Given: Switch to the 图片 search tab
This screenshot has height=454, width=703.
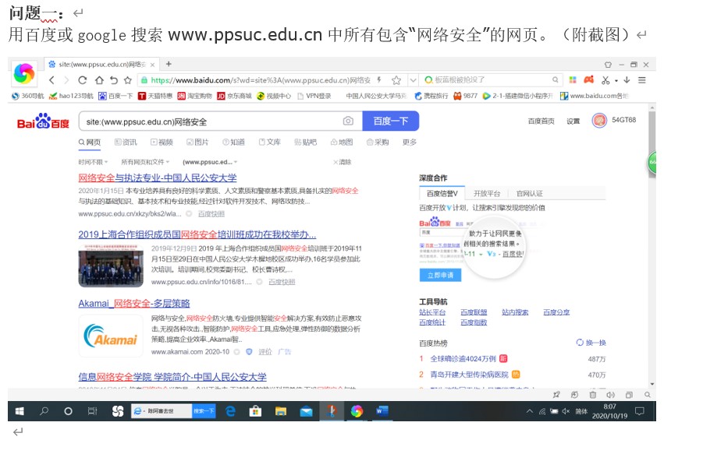Looking at the screenshot, I should [x=197, y=142].
